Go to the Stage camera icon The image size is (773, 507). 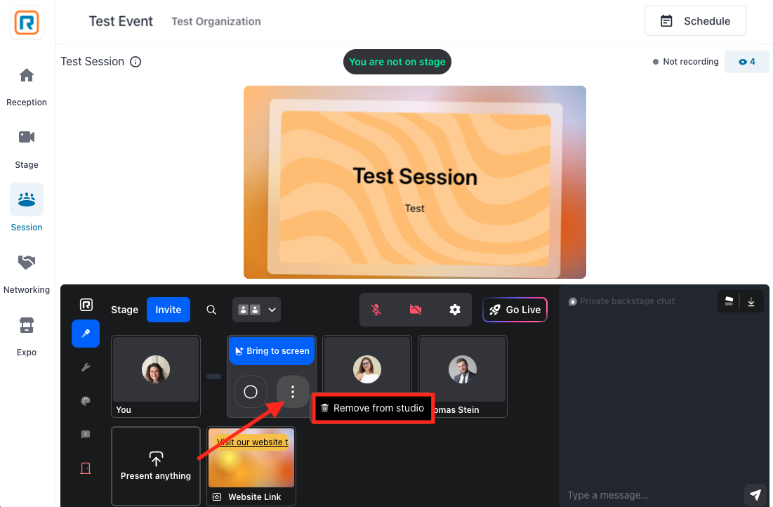(27, 137)
